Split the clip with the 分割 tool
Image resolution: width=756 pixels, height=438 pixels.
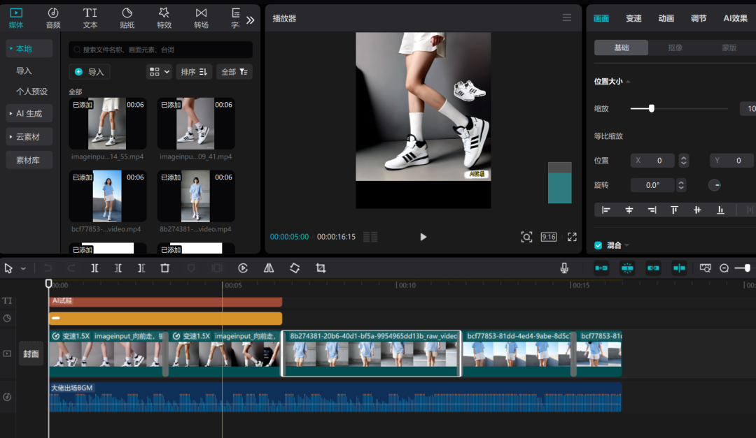click(x=94, y=268)
